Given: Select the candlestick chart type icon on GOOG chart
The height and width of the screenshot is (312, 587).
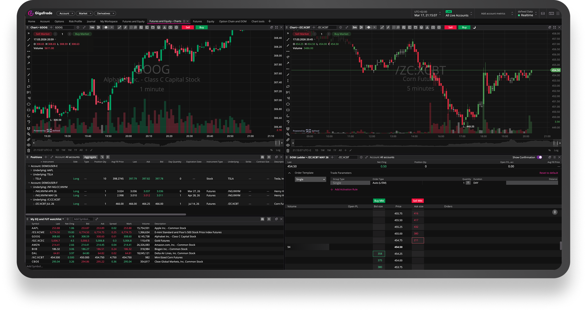Looking at the screenshot, I should tap(98, 27).
